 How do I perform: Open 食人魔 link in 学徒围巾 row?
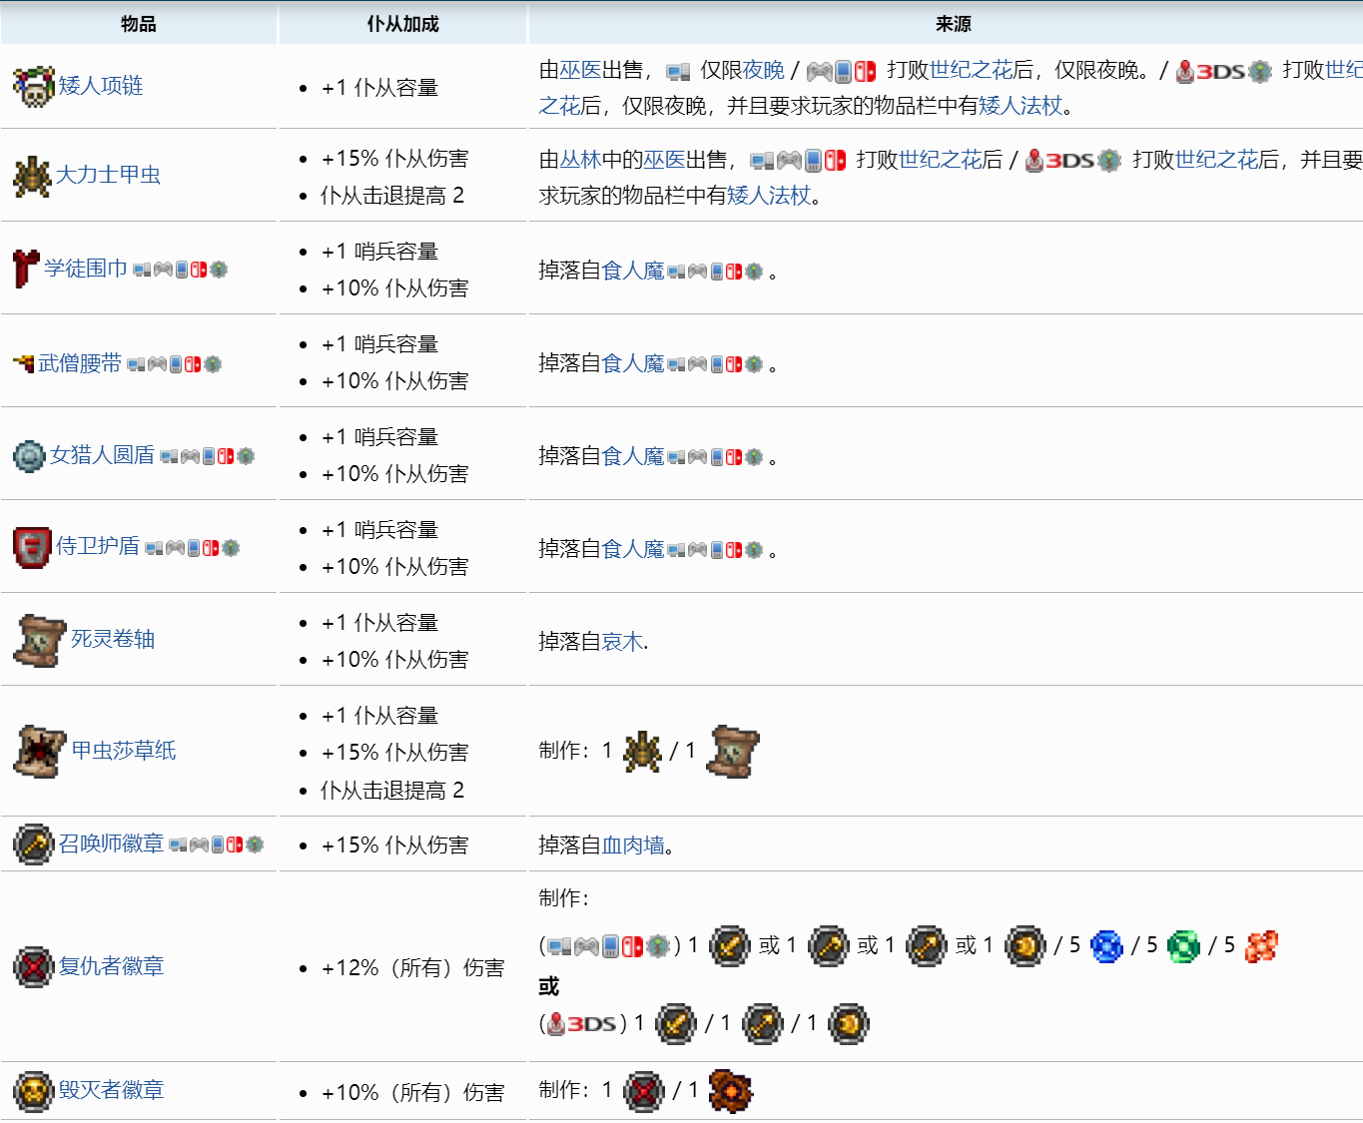click(x=632, y=271)
